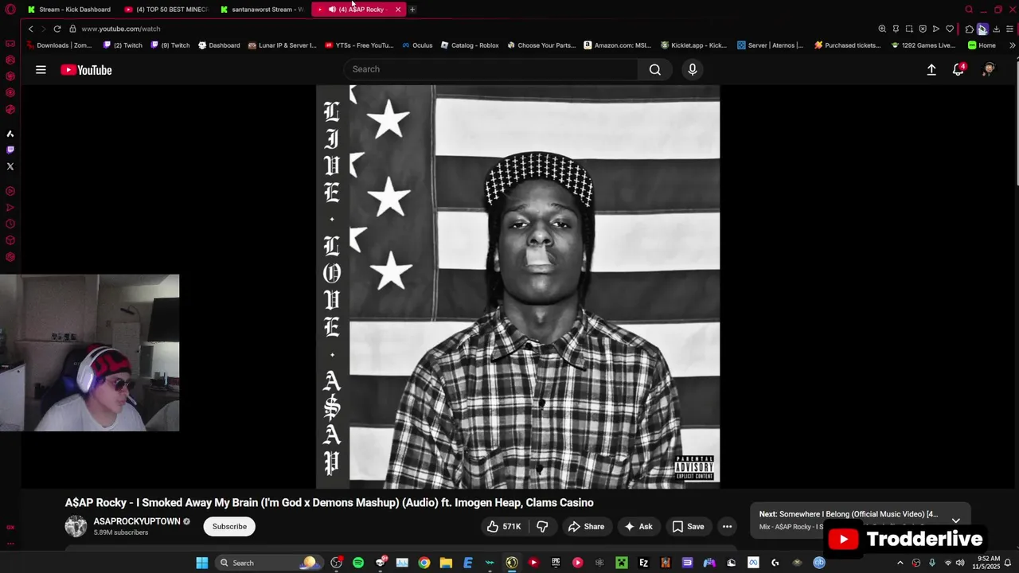This screenshot has width=1019, height=573.
Task: Open the YouTube upload/create icon
Action: 931,70
